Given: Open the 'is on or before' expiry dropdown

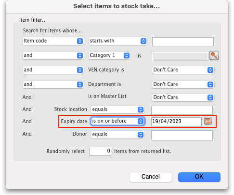Looking at the screenshot, I should [117, 121].
